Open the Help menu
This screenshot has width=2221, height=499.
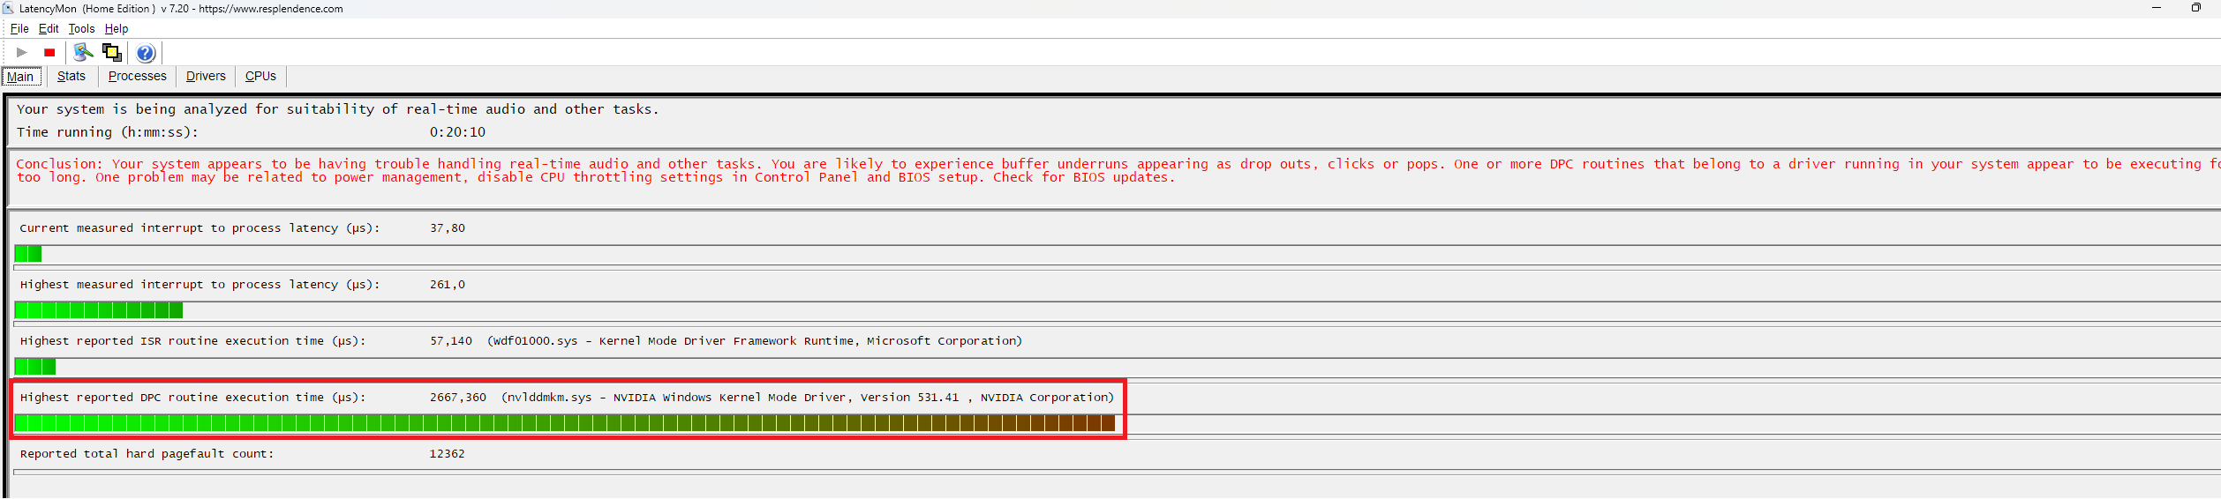(117, 29)
